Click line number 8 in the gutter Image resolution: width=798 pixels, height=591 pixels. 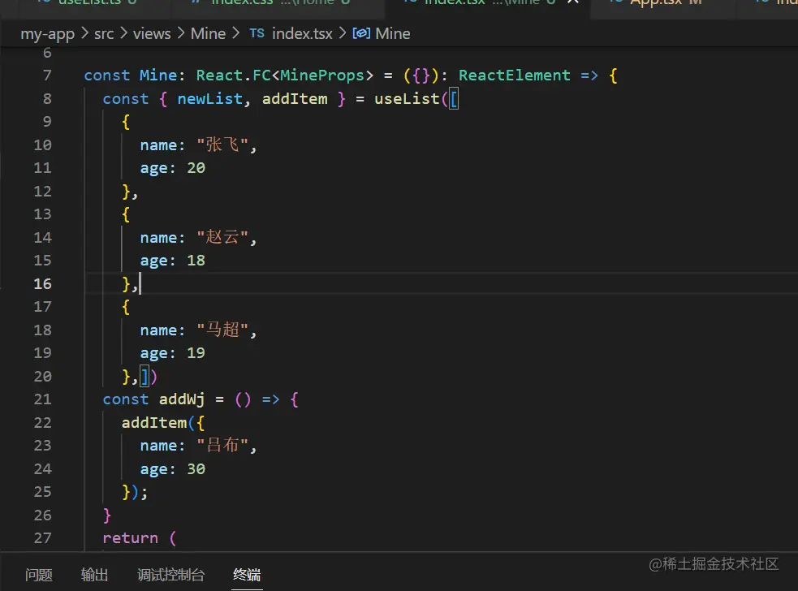pyautogui.click(x=47, y=99)
